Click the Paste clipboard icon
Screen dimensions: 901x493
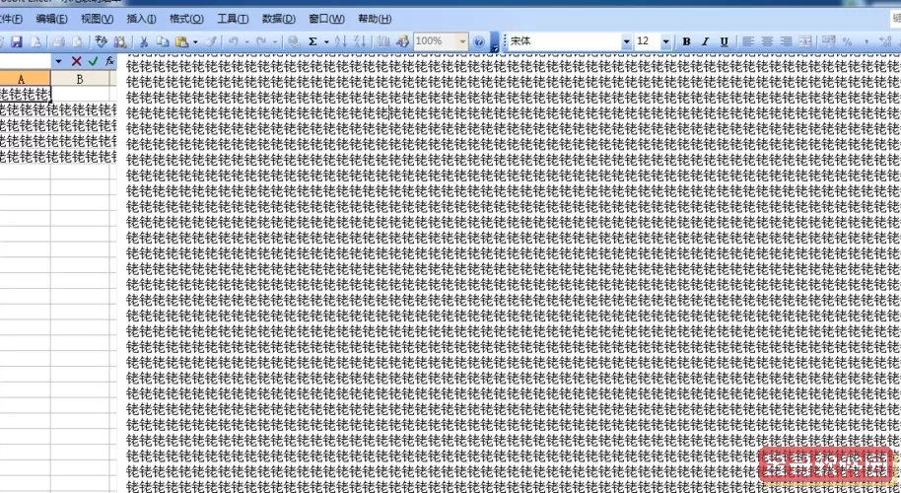pyautogui.click(x=181, y=41)
